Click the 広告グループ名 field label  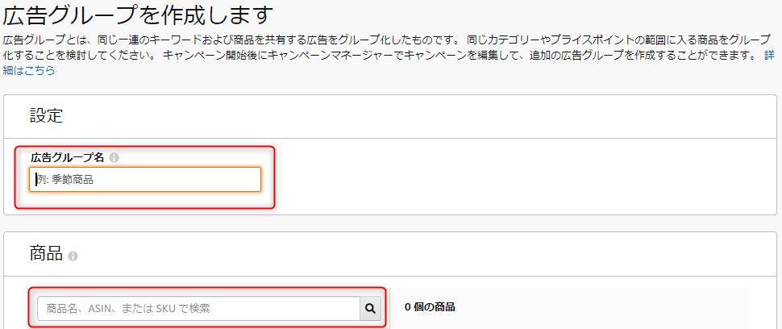[x=68, y=157]
